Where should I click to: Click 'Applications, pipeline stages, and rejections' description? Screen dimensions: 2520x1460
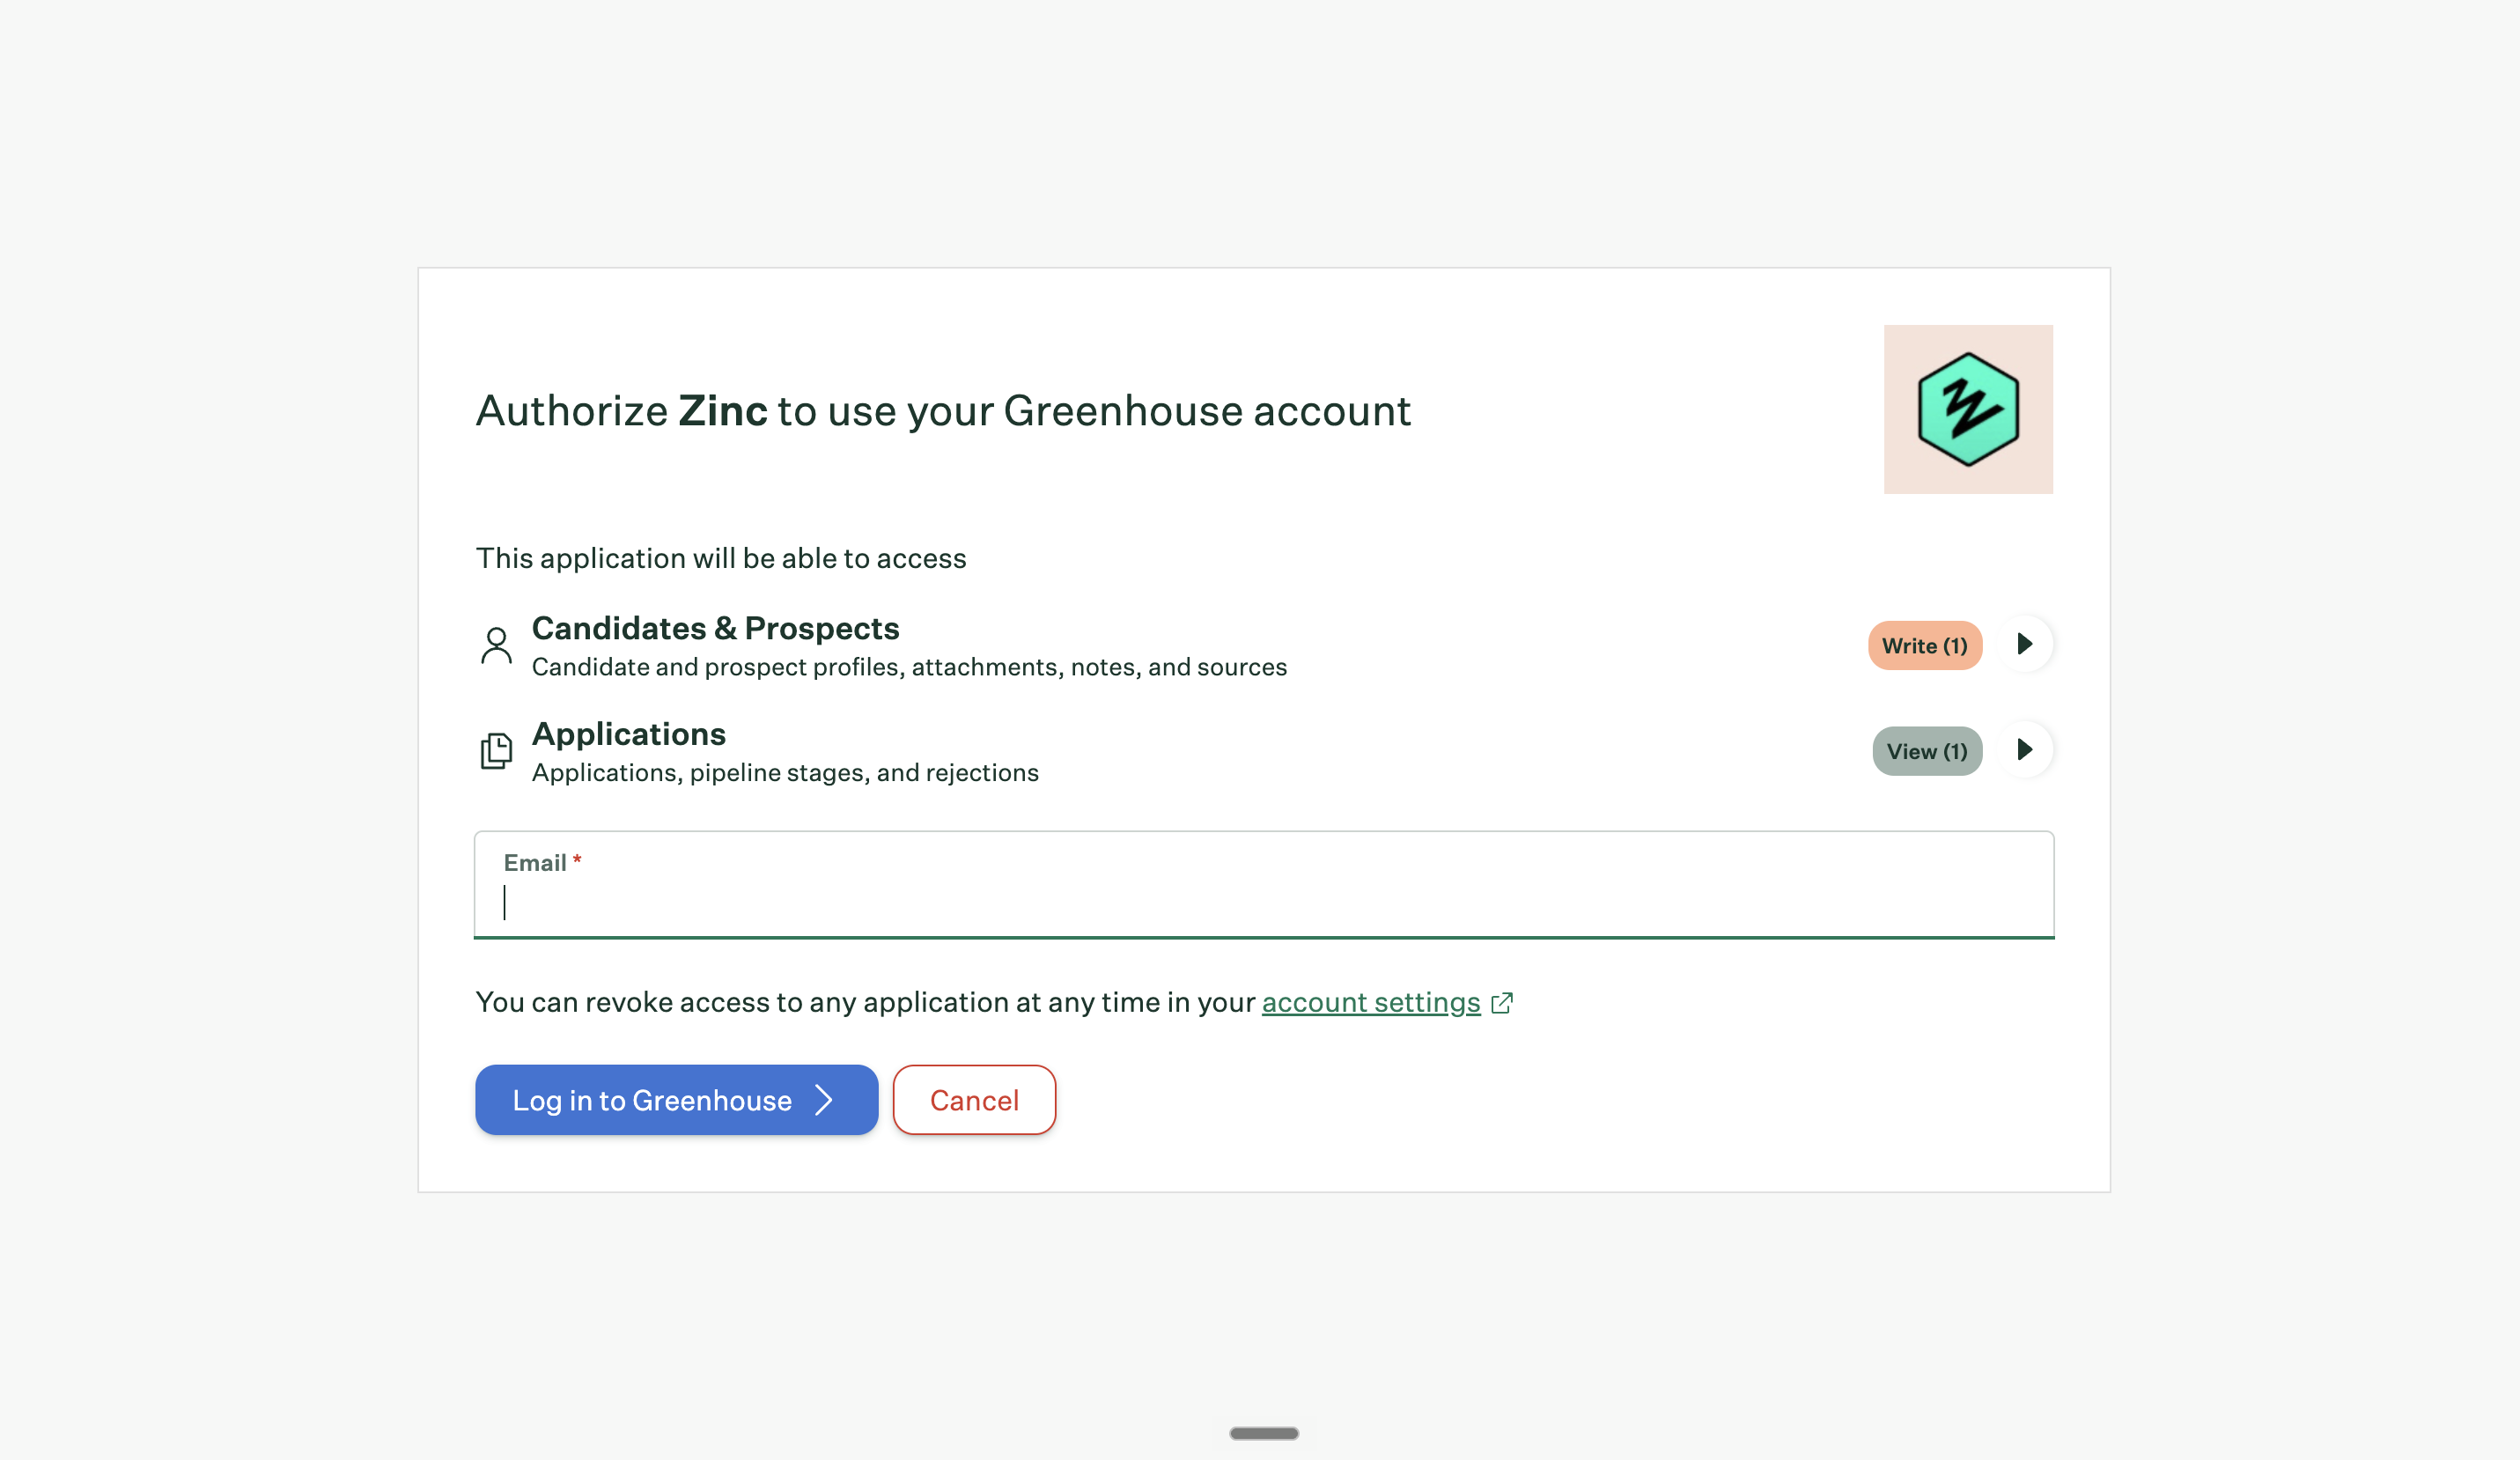point(785,773)
